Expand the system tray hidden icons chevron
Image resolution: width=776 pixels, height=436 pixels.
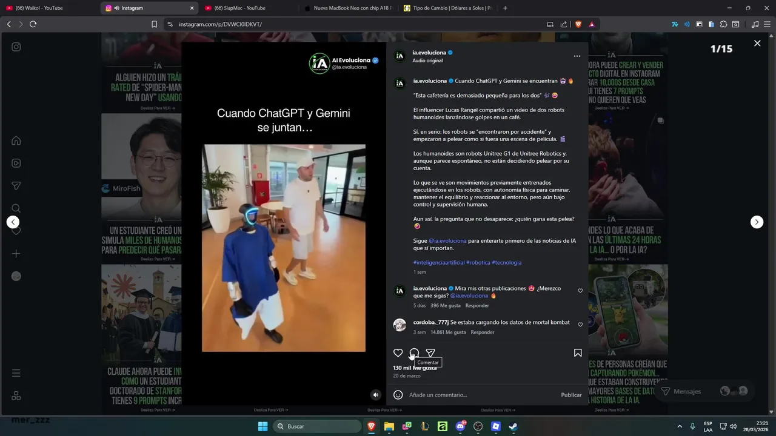[680, 426]
